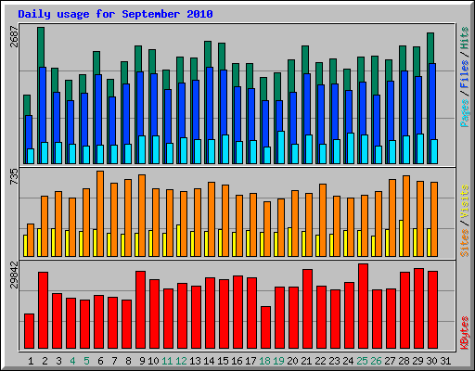This screenshot has width=475, height=371.
Task: Click day label "8" on the x-axis
Action: pyautogui.click(x=128, y=361)
